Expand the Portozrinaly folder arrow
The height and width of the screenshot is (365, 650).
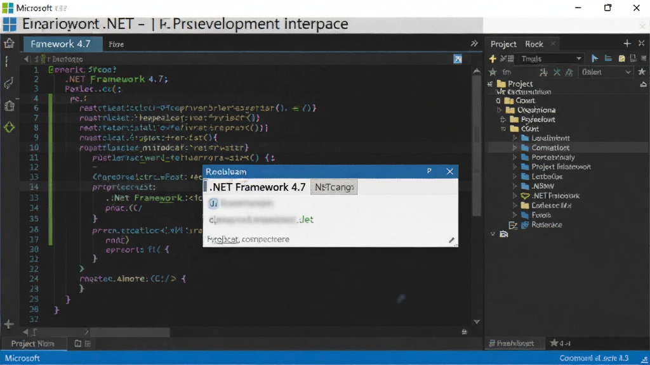tap(514, 157)
